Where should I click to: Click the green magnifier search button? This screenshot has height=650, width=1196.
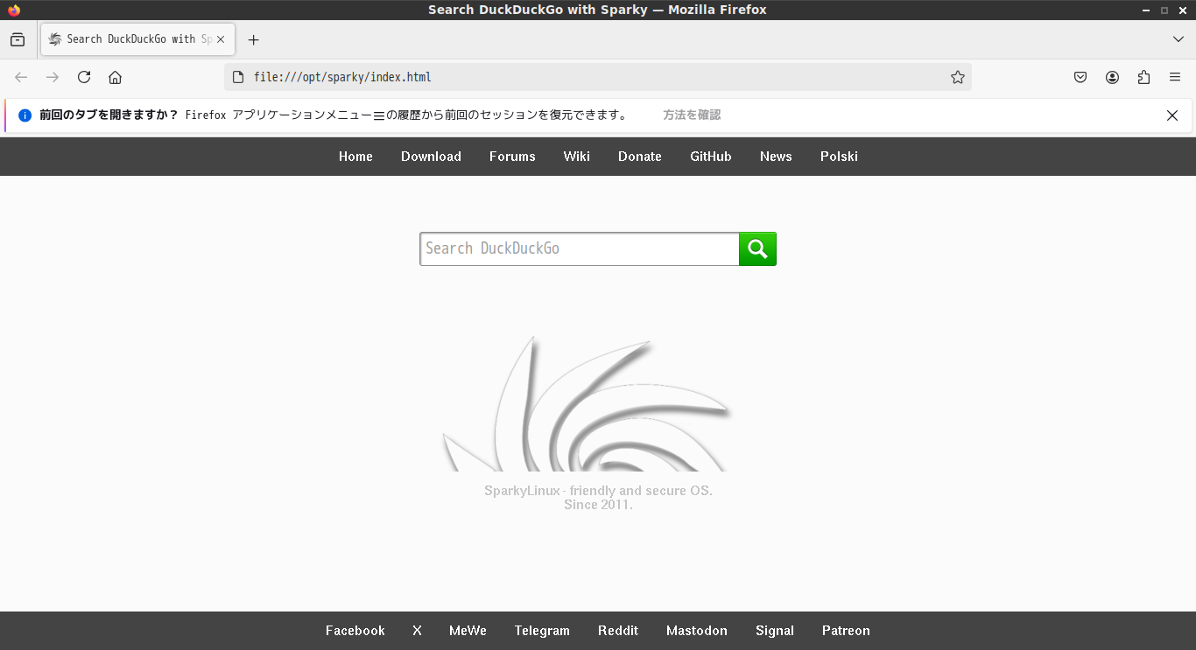[757, 249]
